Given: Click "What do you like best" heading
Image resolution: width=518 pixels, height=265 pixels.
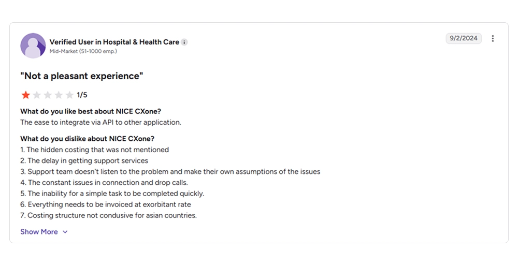Looking at the screenshot, I should point(91,111).
